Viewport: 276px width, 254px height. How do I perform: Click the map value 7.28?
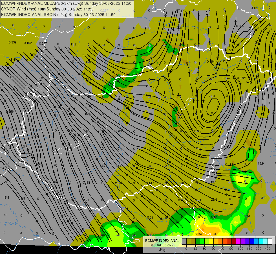[x=150, y=218]
